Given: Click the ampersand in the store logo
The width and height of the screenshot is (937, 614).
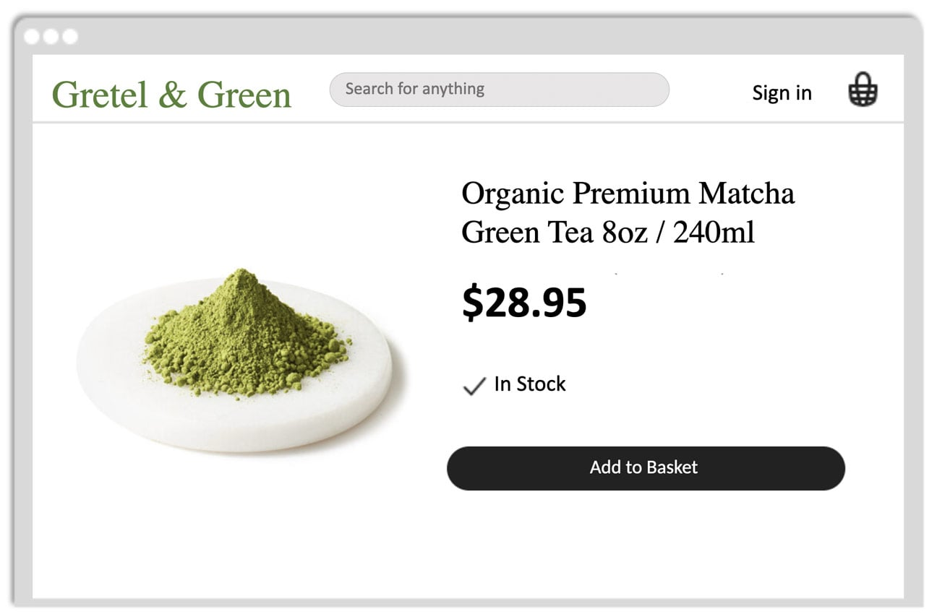Looking at the screenshot, I should pos(172,95).
